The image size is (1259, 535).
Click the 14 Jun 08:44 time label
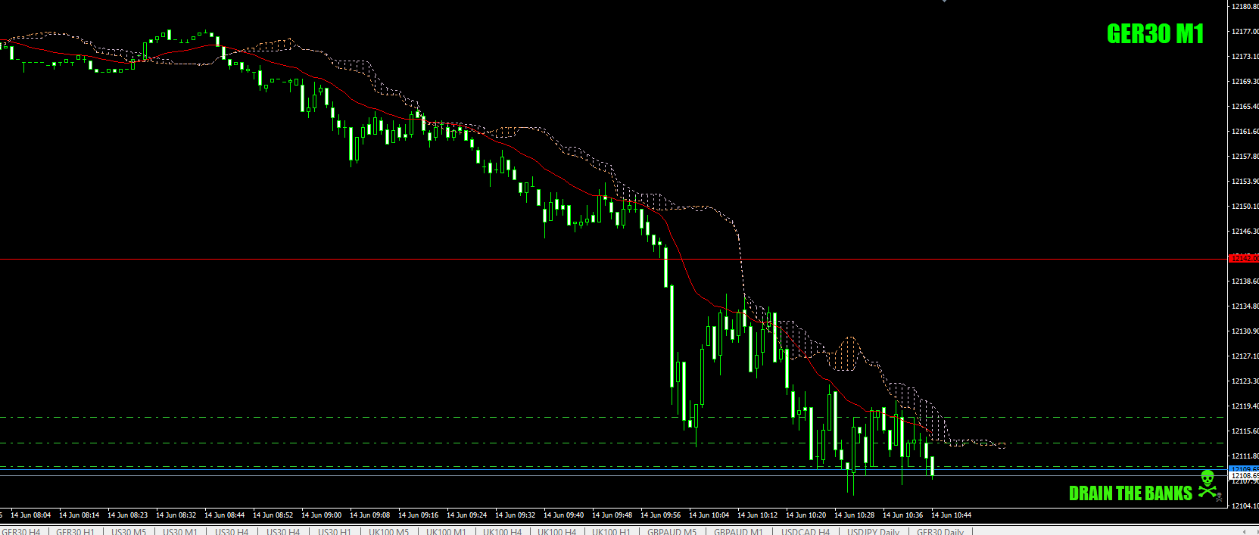[225, 515]
